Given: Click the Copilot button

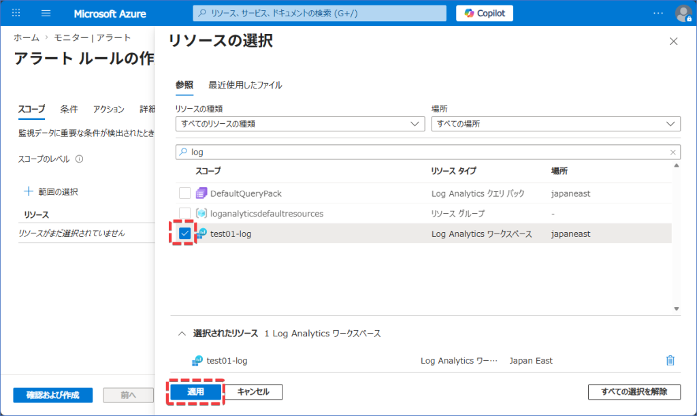Looking at the screenshot, I should click(x=485, y=13).
